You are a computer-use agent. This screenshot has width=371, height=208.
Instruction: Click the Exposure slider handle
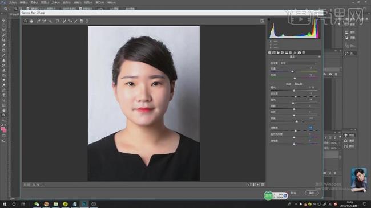(294, 91)
